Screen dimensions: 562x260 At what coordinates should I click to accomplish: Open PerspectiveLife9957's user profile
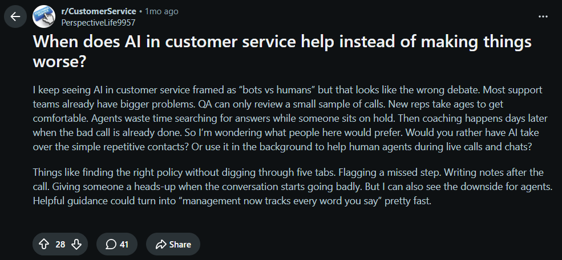98,23
